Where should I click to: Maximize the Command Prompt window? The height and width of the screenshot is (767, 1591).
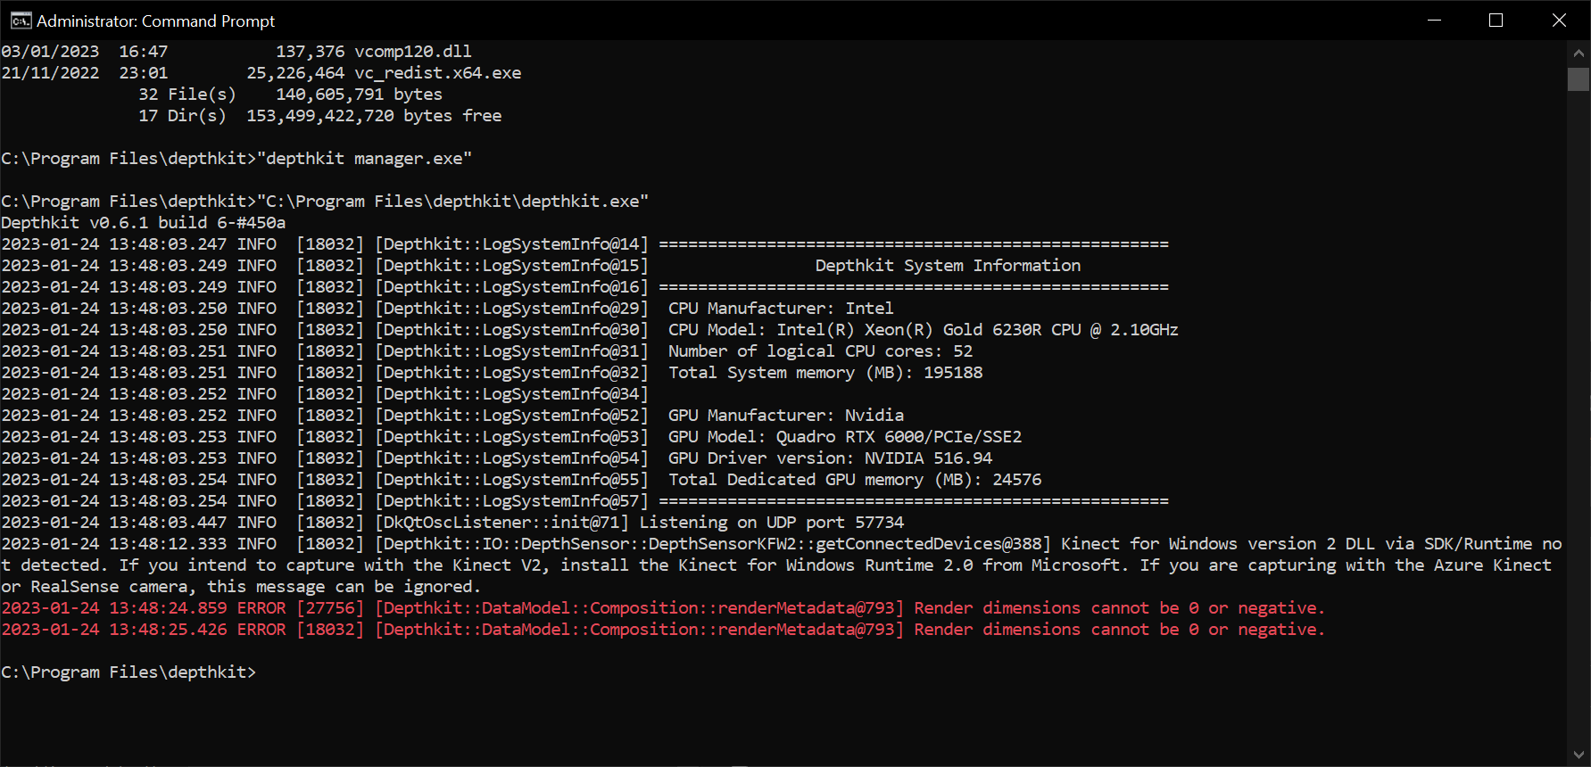click(1496, 21)
